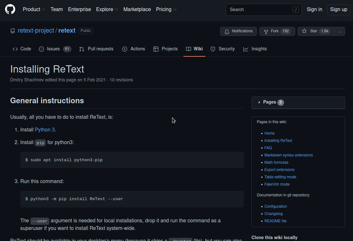
Task: Open the Math formulas page
Action: click(276, 162)
